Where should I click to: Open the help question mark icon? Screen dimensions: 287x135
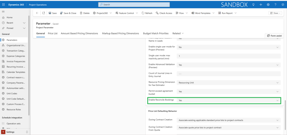click(x=275, y=5)
